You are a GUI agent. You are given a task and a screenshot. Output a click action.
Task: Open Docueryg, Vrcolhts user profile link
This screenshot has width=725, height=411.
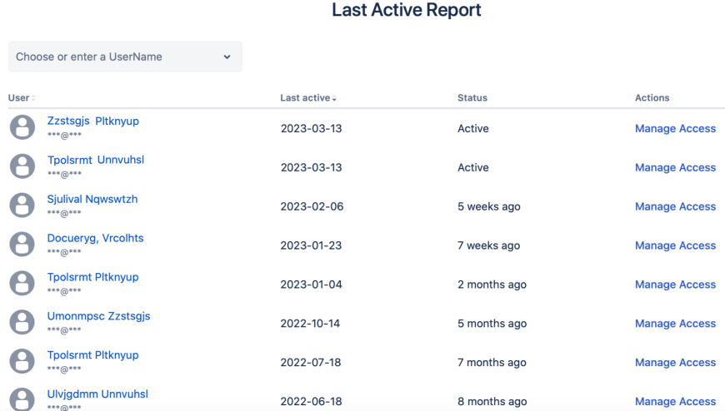click(95, 238)
